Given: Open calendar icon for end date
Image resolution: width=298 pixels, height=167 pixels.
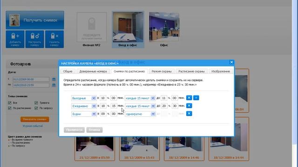Looking at the screenshot, I should [x=54, y=85].
